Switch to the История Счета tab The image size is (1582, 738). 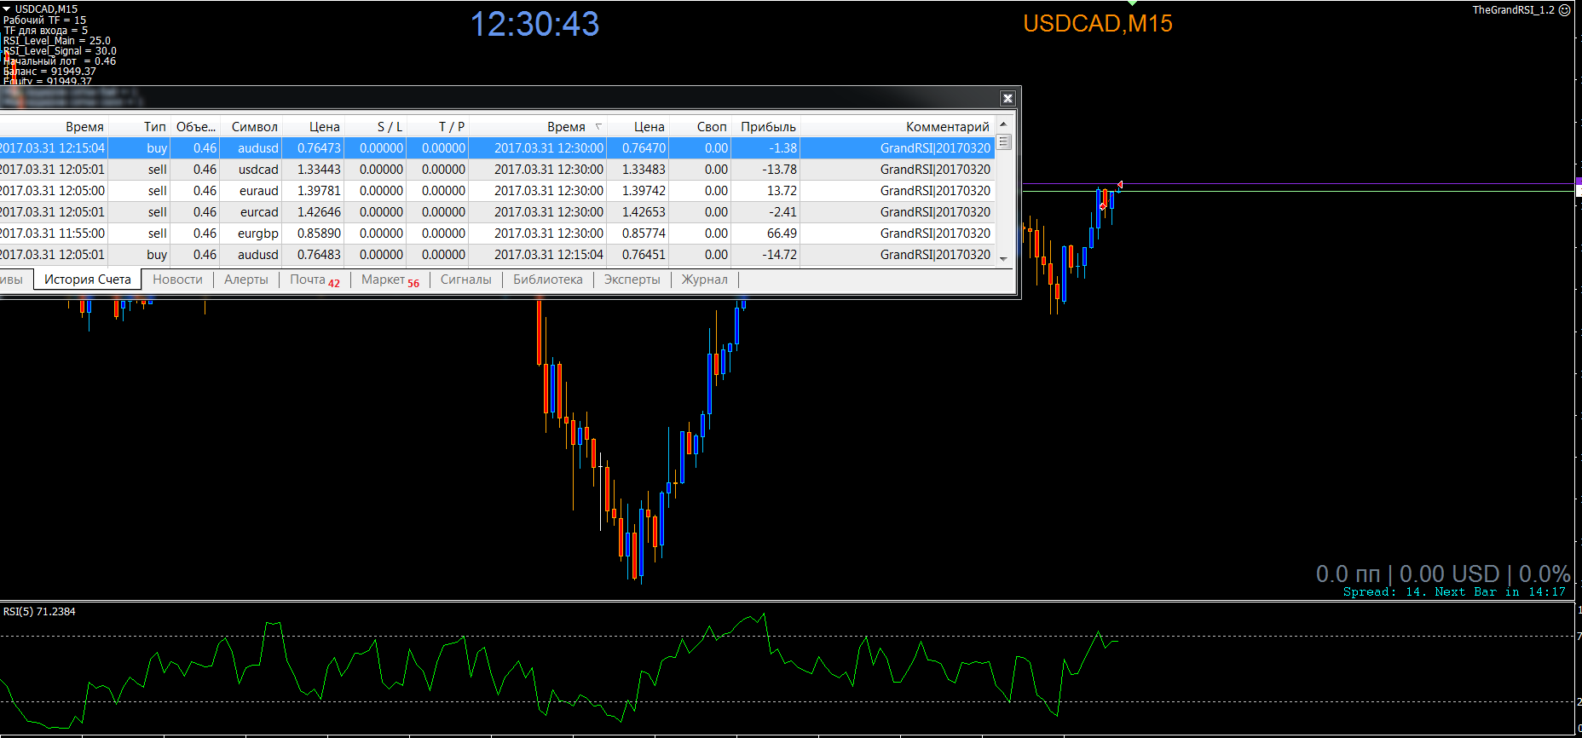87,279
